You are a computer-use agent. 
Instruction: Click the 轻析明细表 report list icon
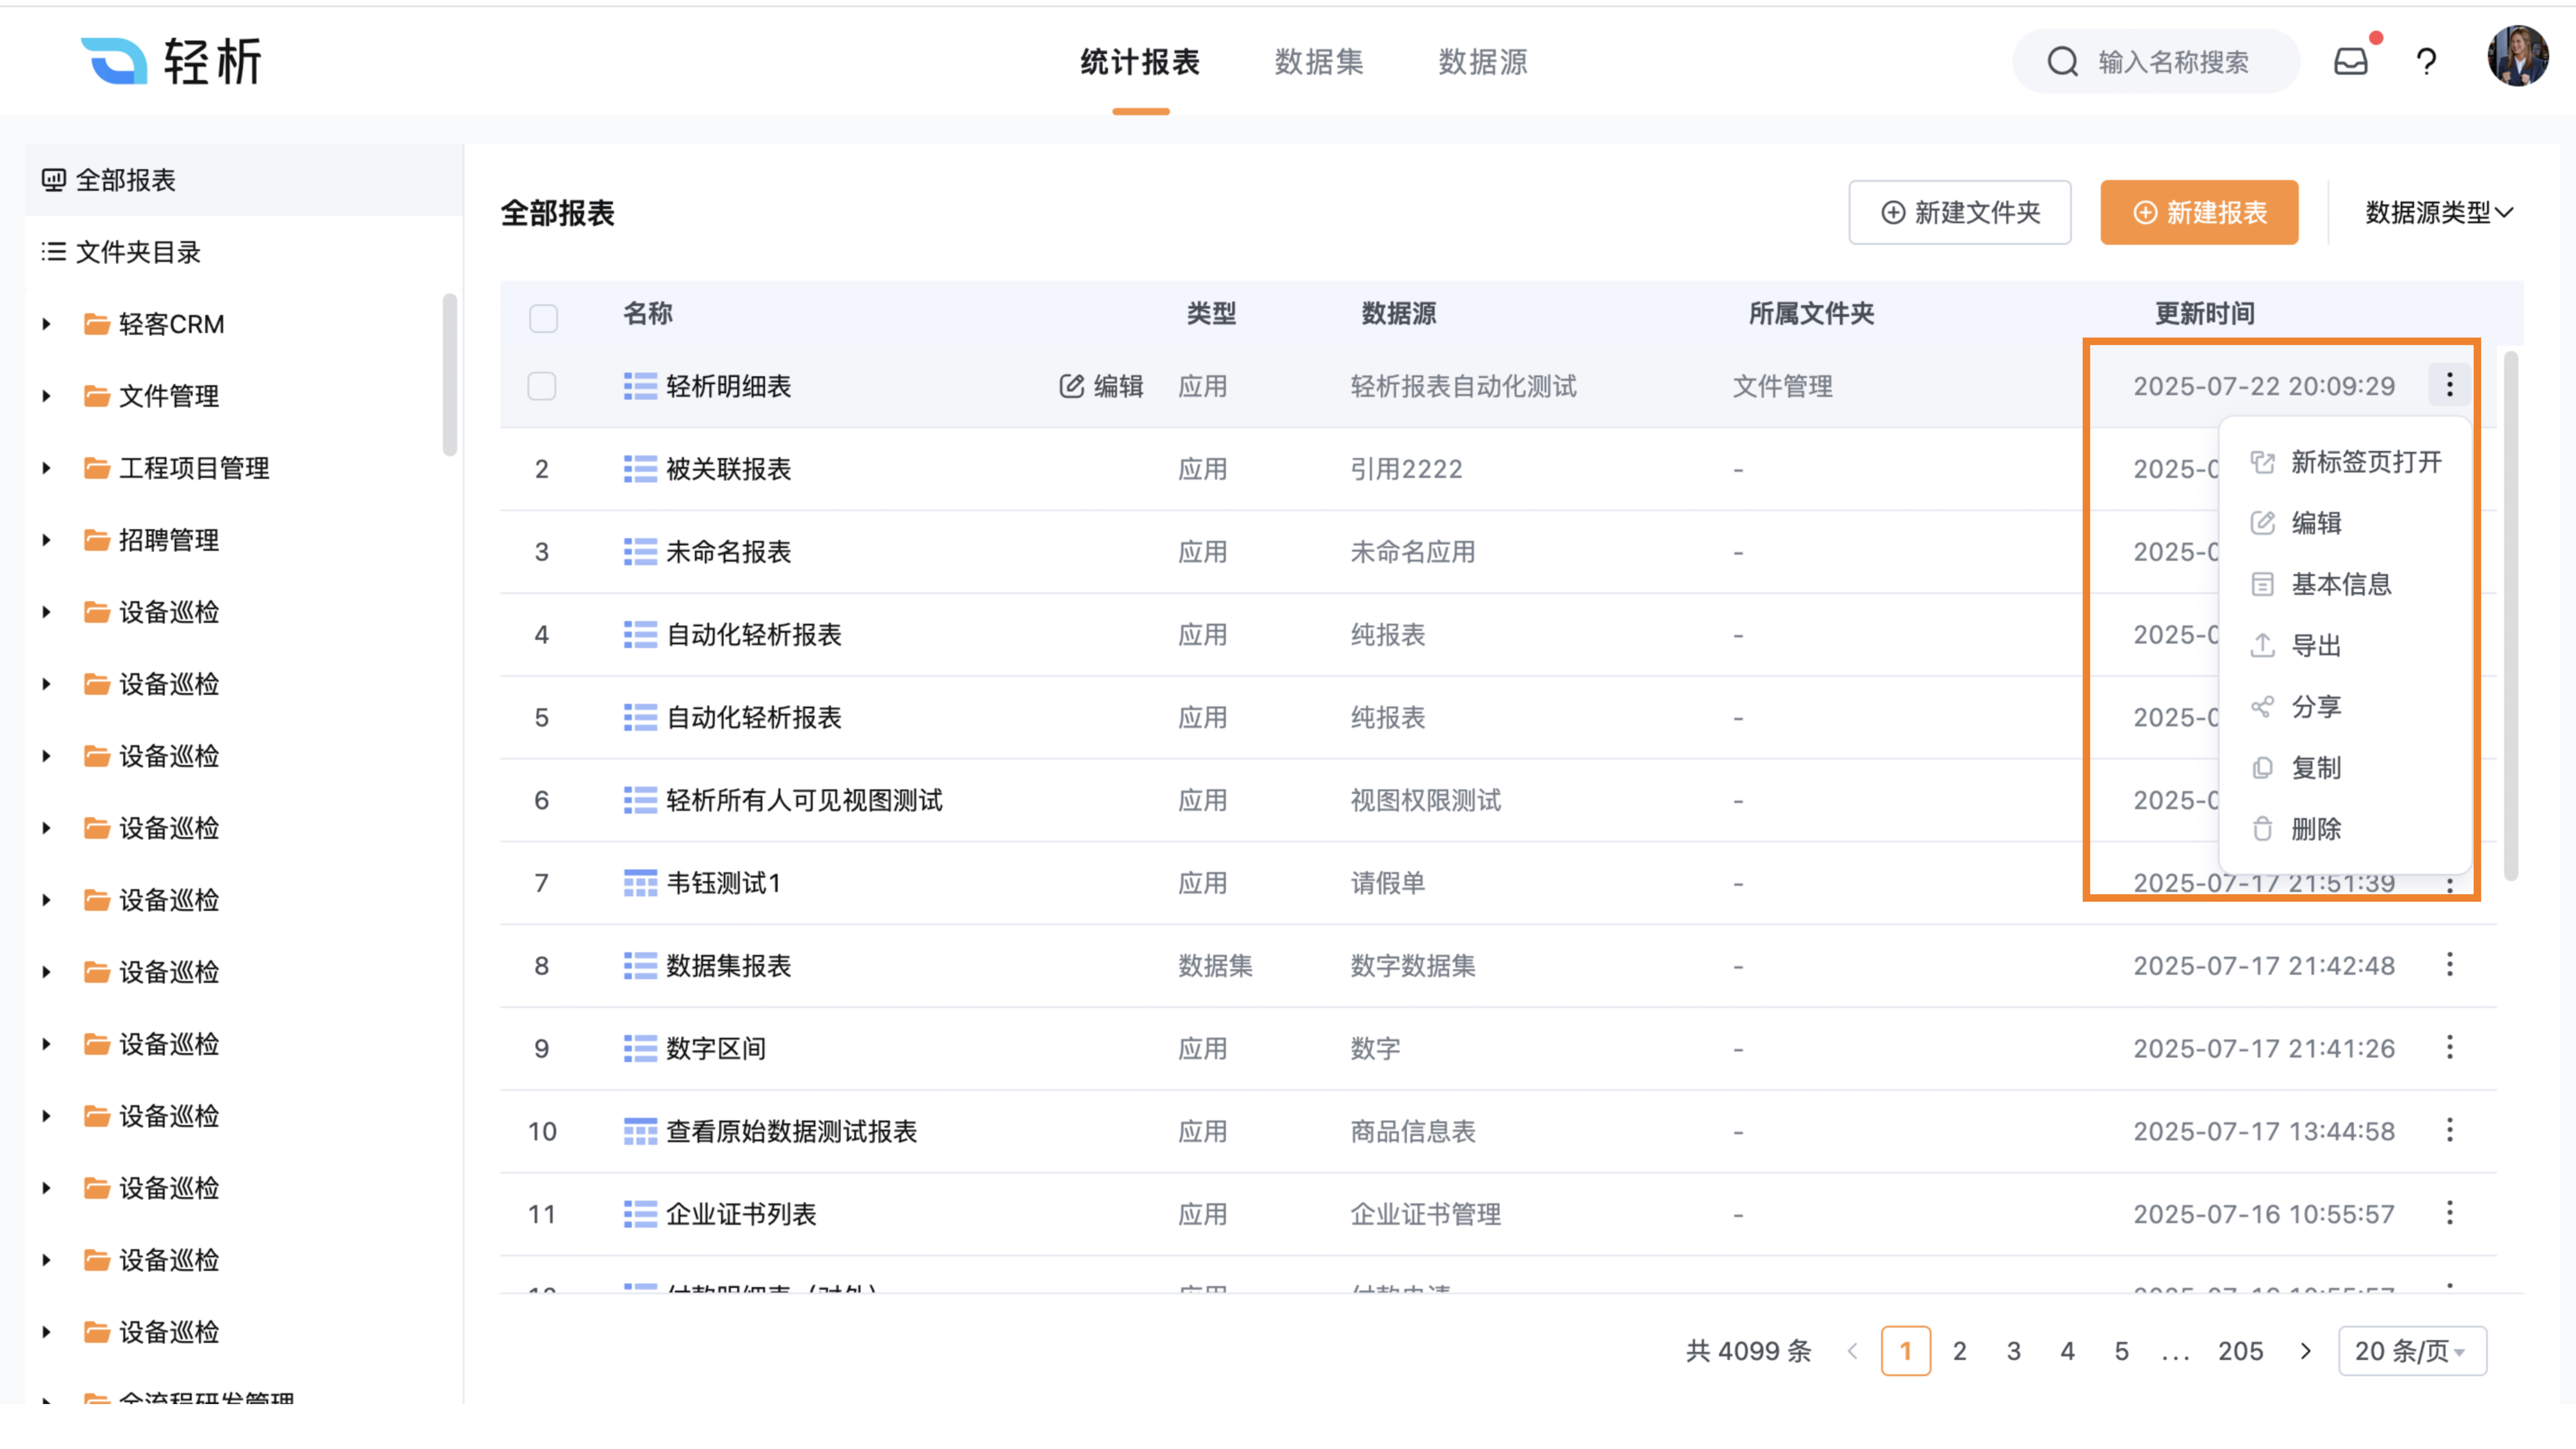coord(640,386)
